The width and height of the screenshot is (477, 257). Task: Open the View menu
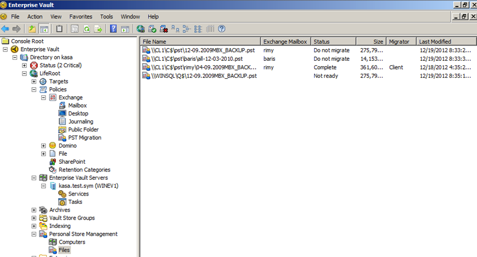(55, 16)
